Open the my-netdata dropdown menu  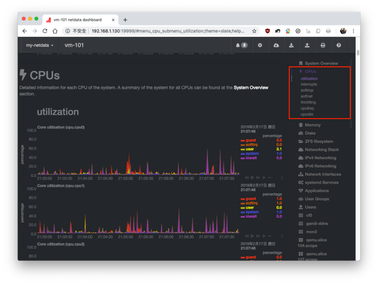(39, 45)
